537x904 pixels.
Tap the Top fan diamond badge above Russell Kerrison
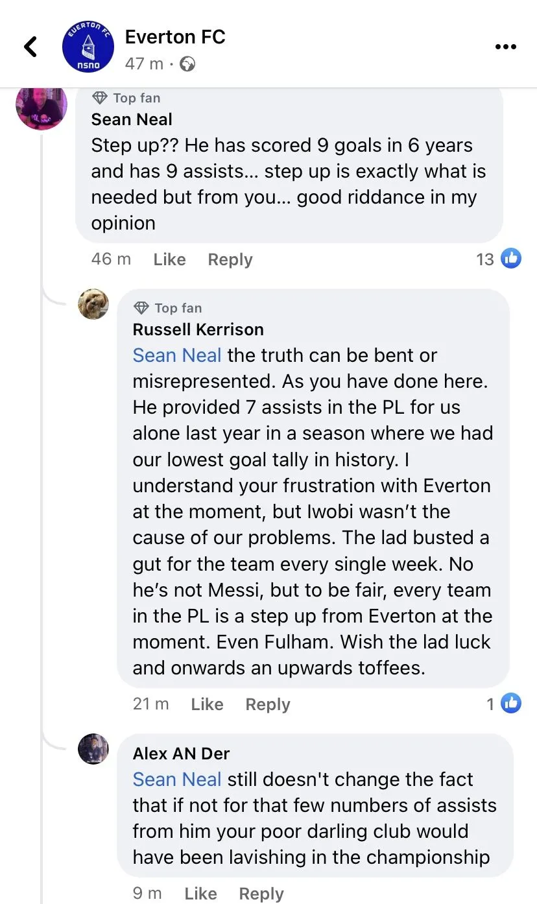pos(141,308)
